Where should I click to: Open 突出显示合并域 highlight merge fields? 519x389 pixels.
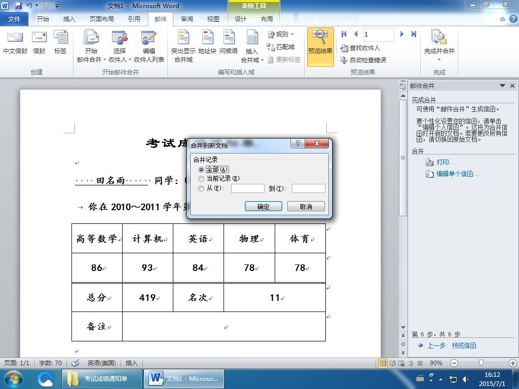click(183, 46)
